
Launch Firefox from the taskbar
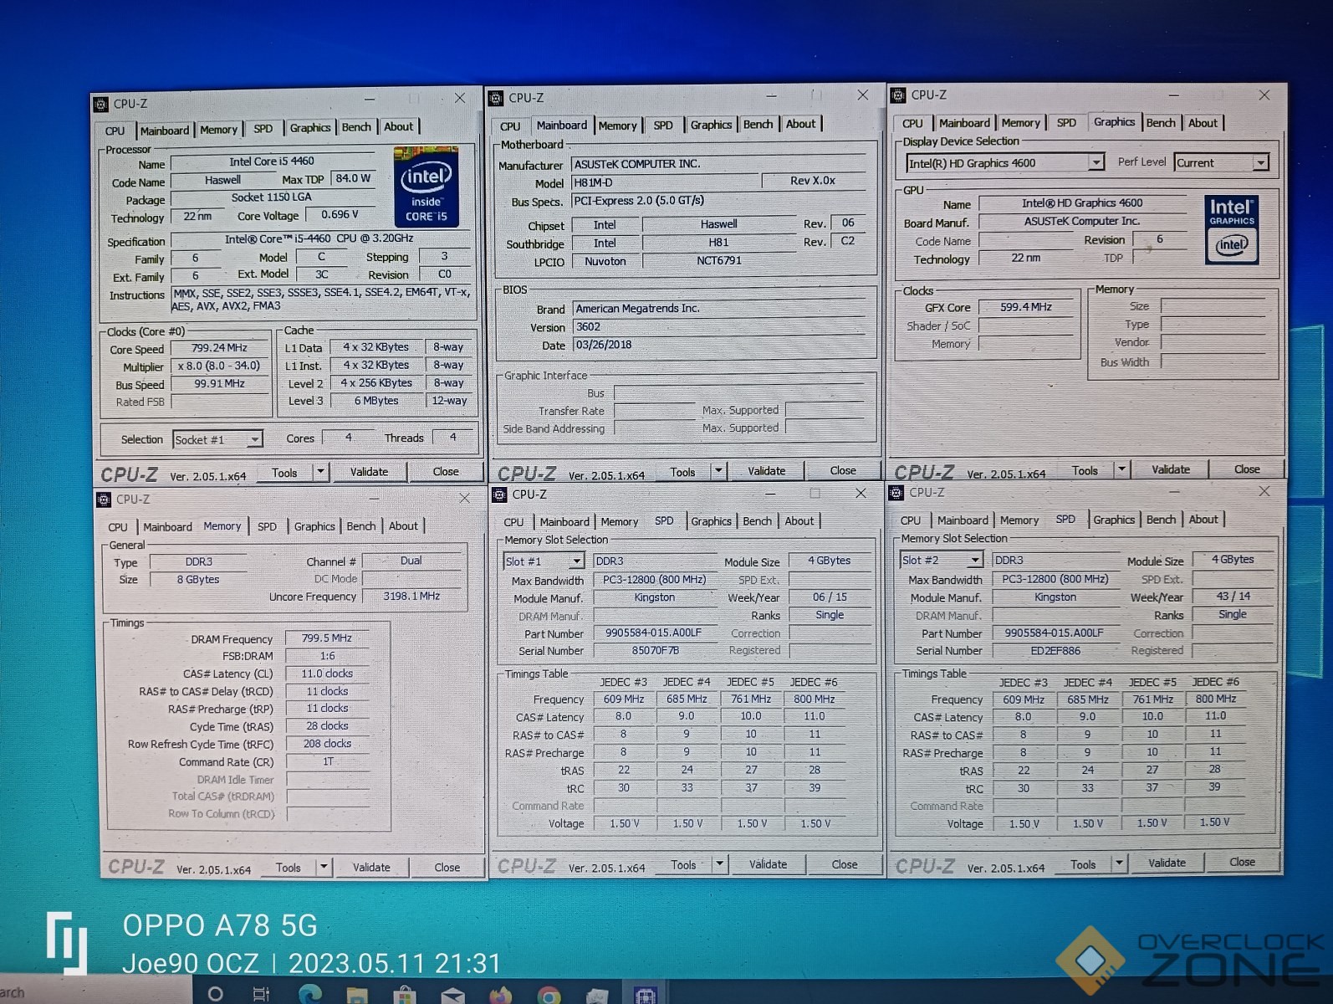[x=501, y=995]
